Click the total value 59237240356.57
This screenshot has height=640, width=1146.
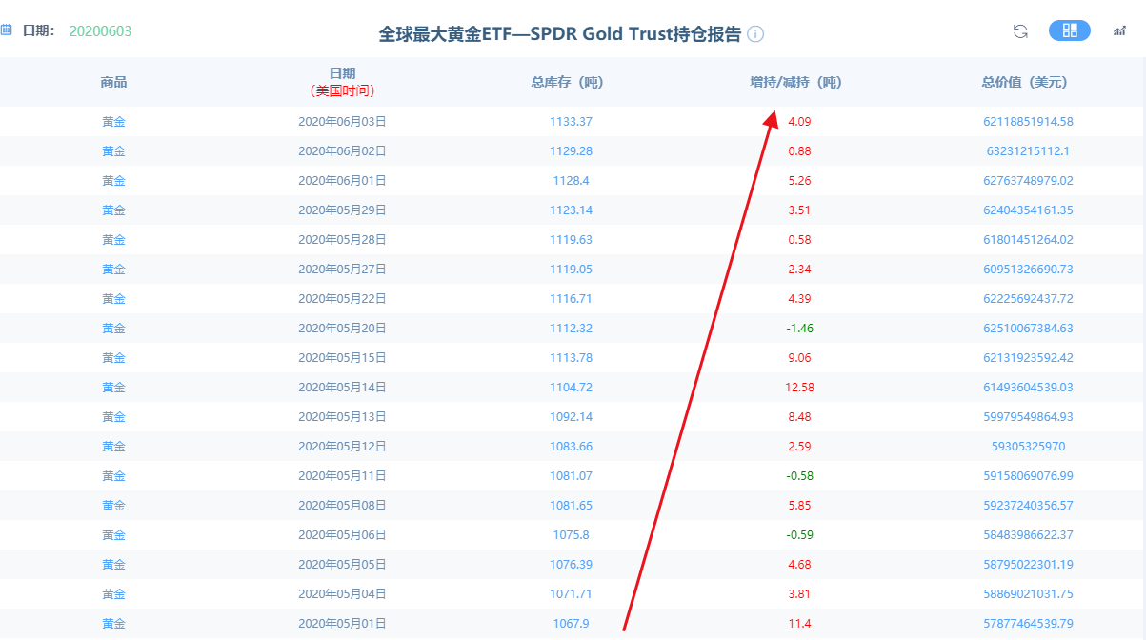[x=1028, y=506]
